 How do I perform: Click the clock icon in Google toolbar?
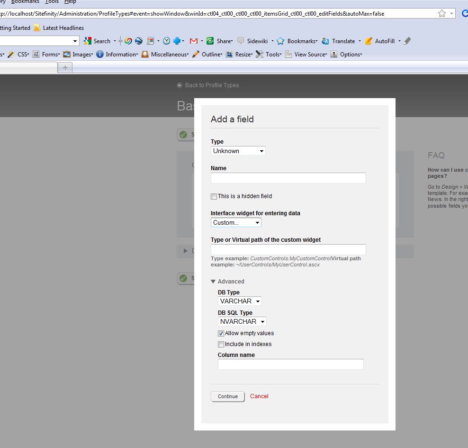[x=167, y=41]
